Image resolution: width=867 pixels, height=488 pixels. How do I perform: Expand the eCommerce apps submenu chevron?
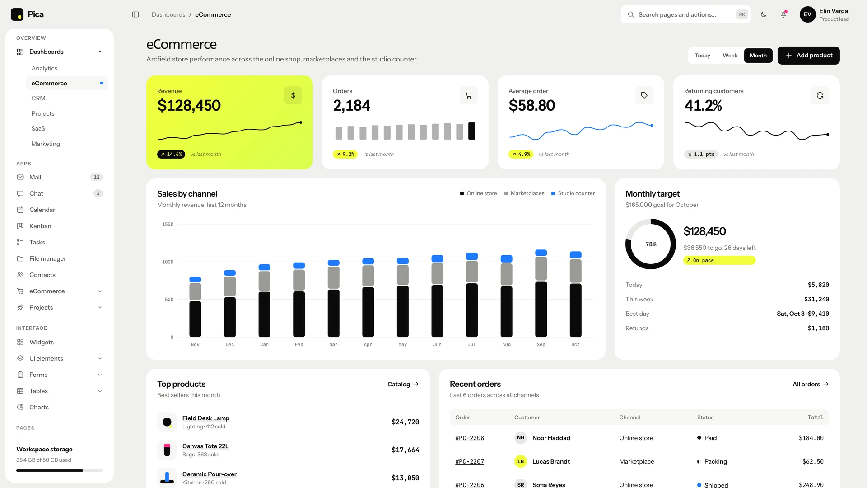click(100, 291)
